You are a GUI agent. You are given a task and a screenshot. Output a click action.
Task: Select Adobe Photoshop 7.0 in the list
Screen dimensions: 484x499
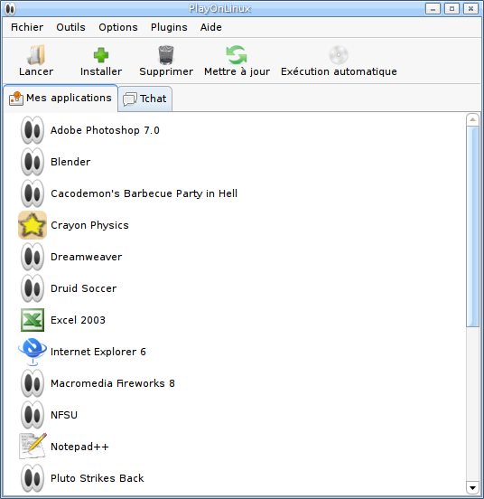[105, 130]
